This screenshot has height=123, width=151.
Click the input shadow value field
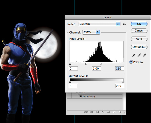coord(73,69)
